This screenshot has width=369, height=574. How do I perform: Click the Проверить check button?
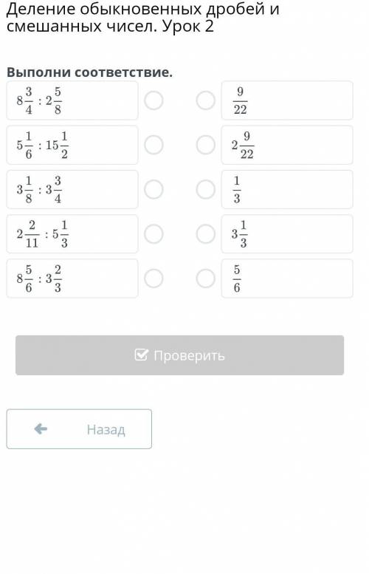click(x=179, y=355)
